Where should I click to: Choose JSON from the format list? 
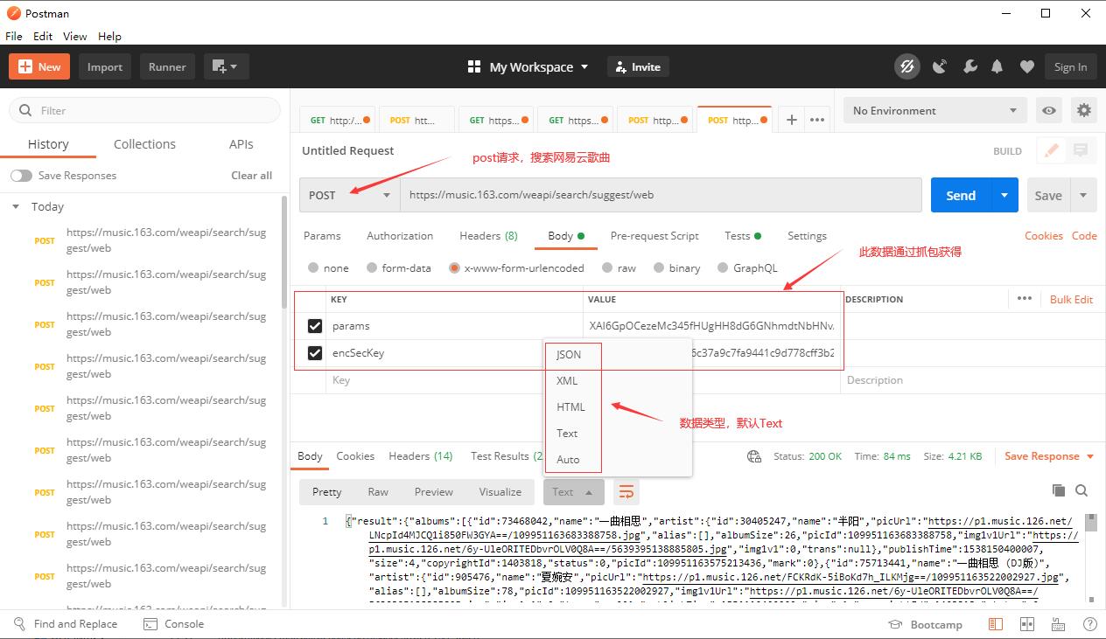click(x=569, y=354)
